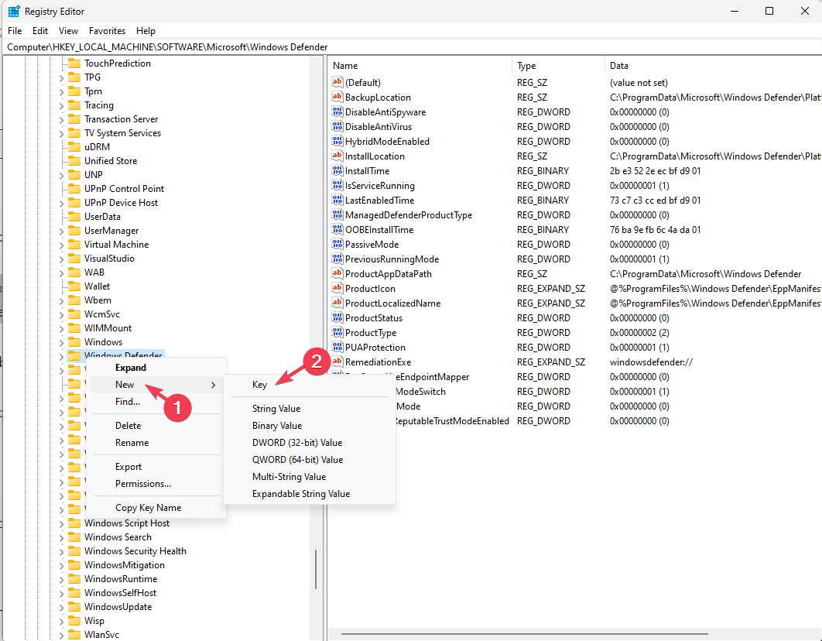
Task: Select Expandable String Value option
Action: click(310, 494)
